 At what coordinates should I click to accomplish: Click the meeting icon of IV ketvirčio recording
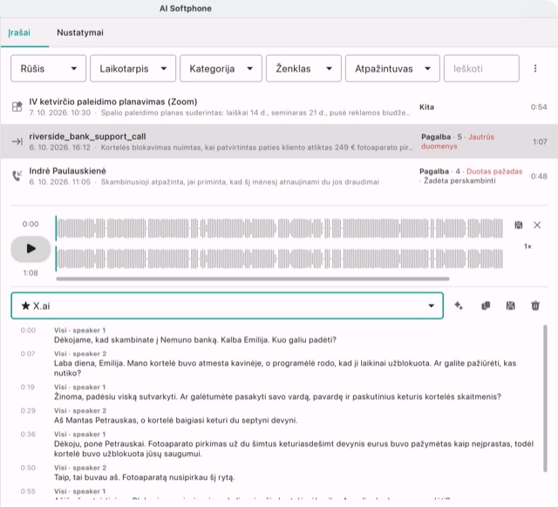click(x=17, y=106)
